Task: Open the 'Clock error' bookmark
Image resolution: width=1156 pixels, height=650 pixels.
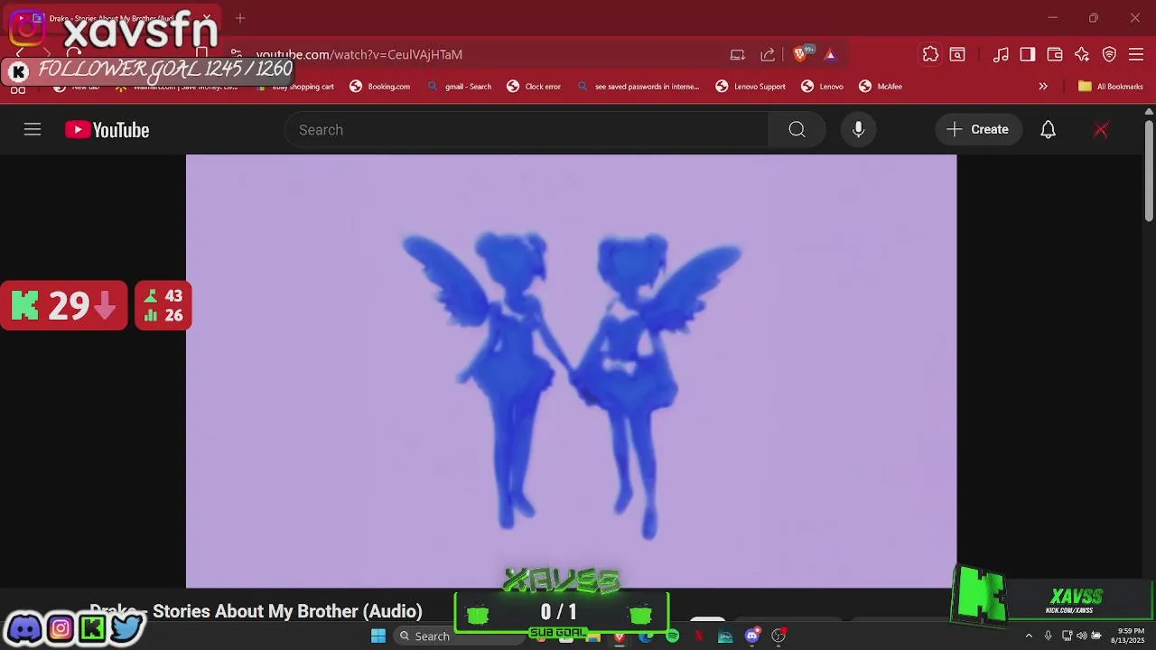Action: point(535,87)
